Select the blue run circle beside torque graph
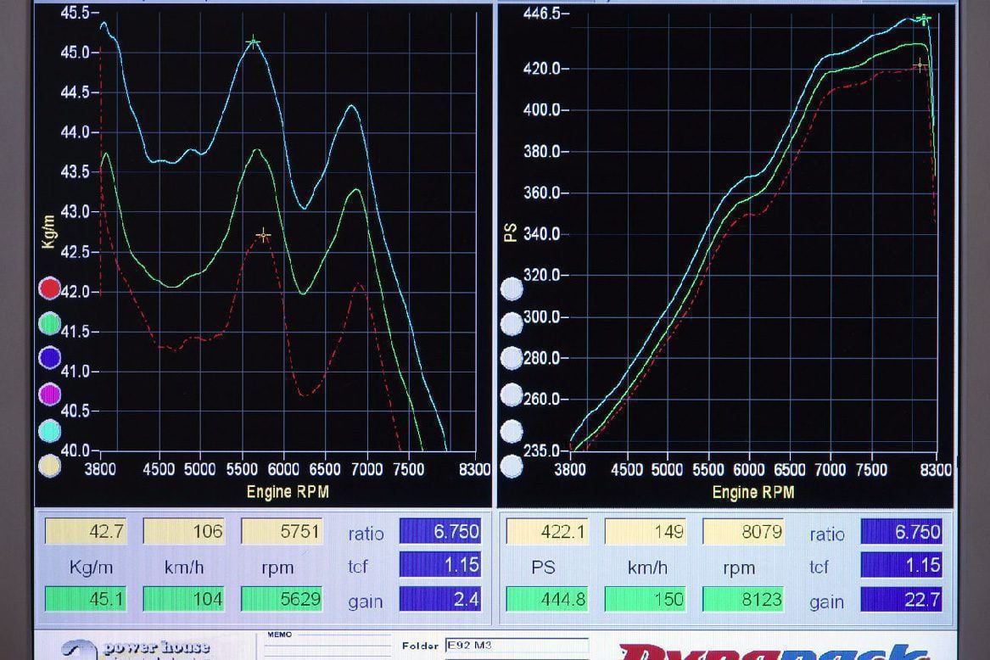This screenshot has height=660, width=990. coord(50,358)
